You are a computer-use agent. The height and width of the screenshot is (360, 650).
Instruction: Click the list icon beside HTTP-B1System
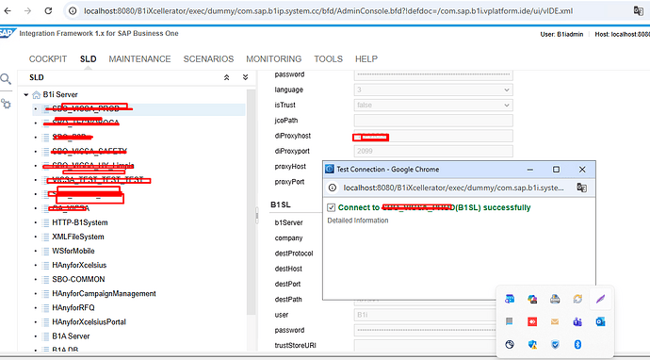tap(45, 222)
